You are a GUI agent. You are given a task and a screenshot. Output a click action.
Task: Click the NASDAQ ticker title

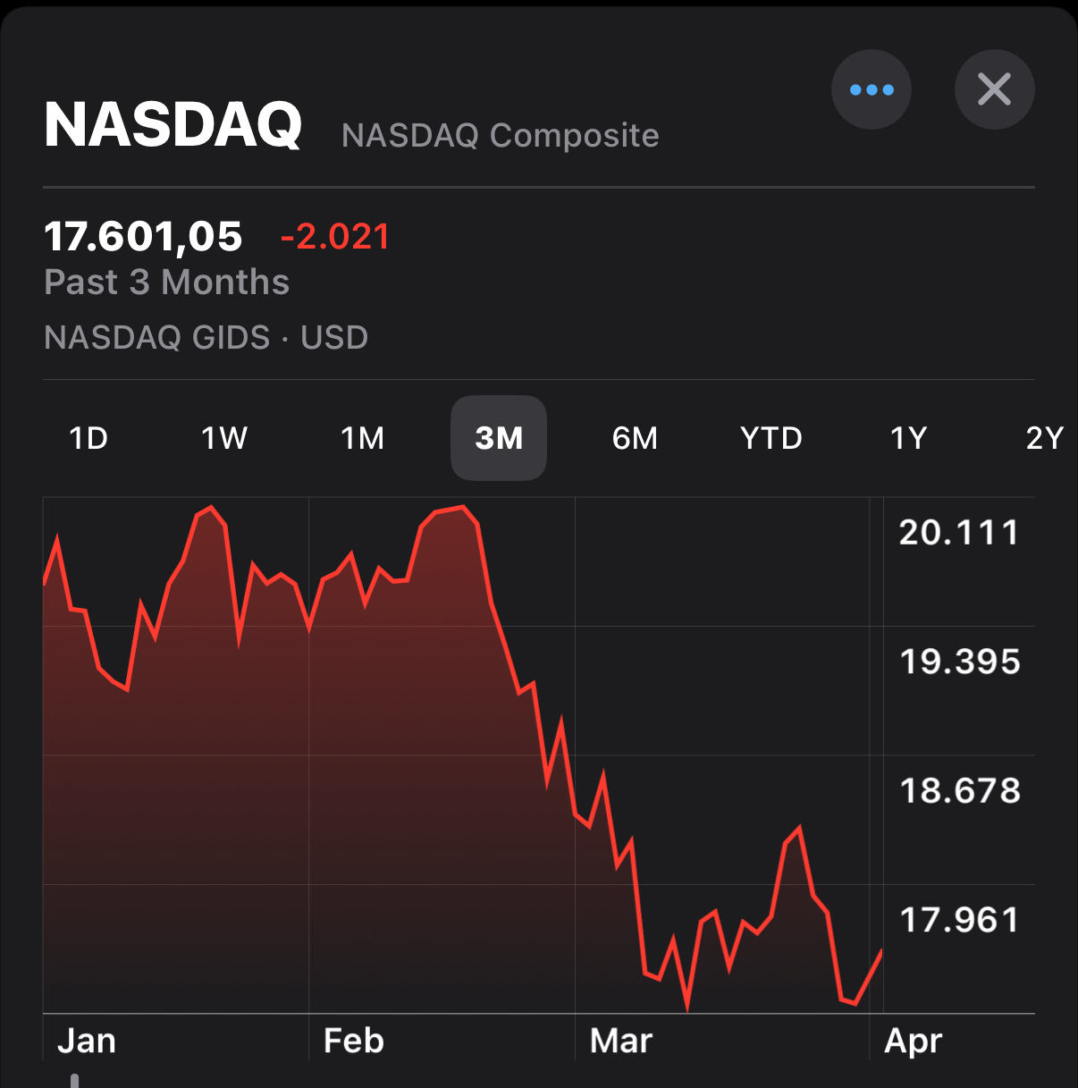click(173, 125)
